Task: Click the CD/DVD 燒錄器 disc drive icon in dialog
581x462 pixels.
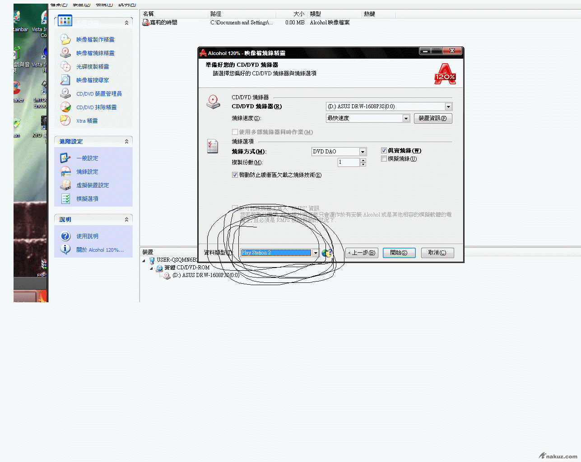Action: pos(213,102)
